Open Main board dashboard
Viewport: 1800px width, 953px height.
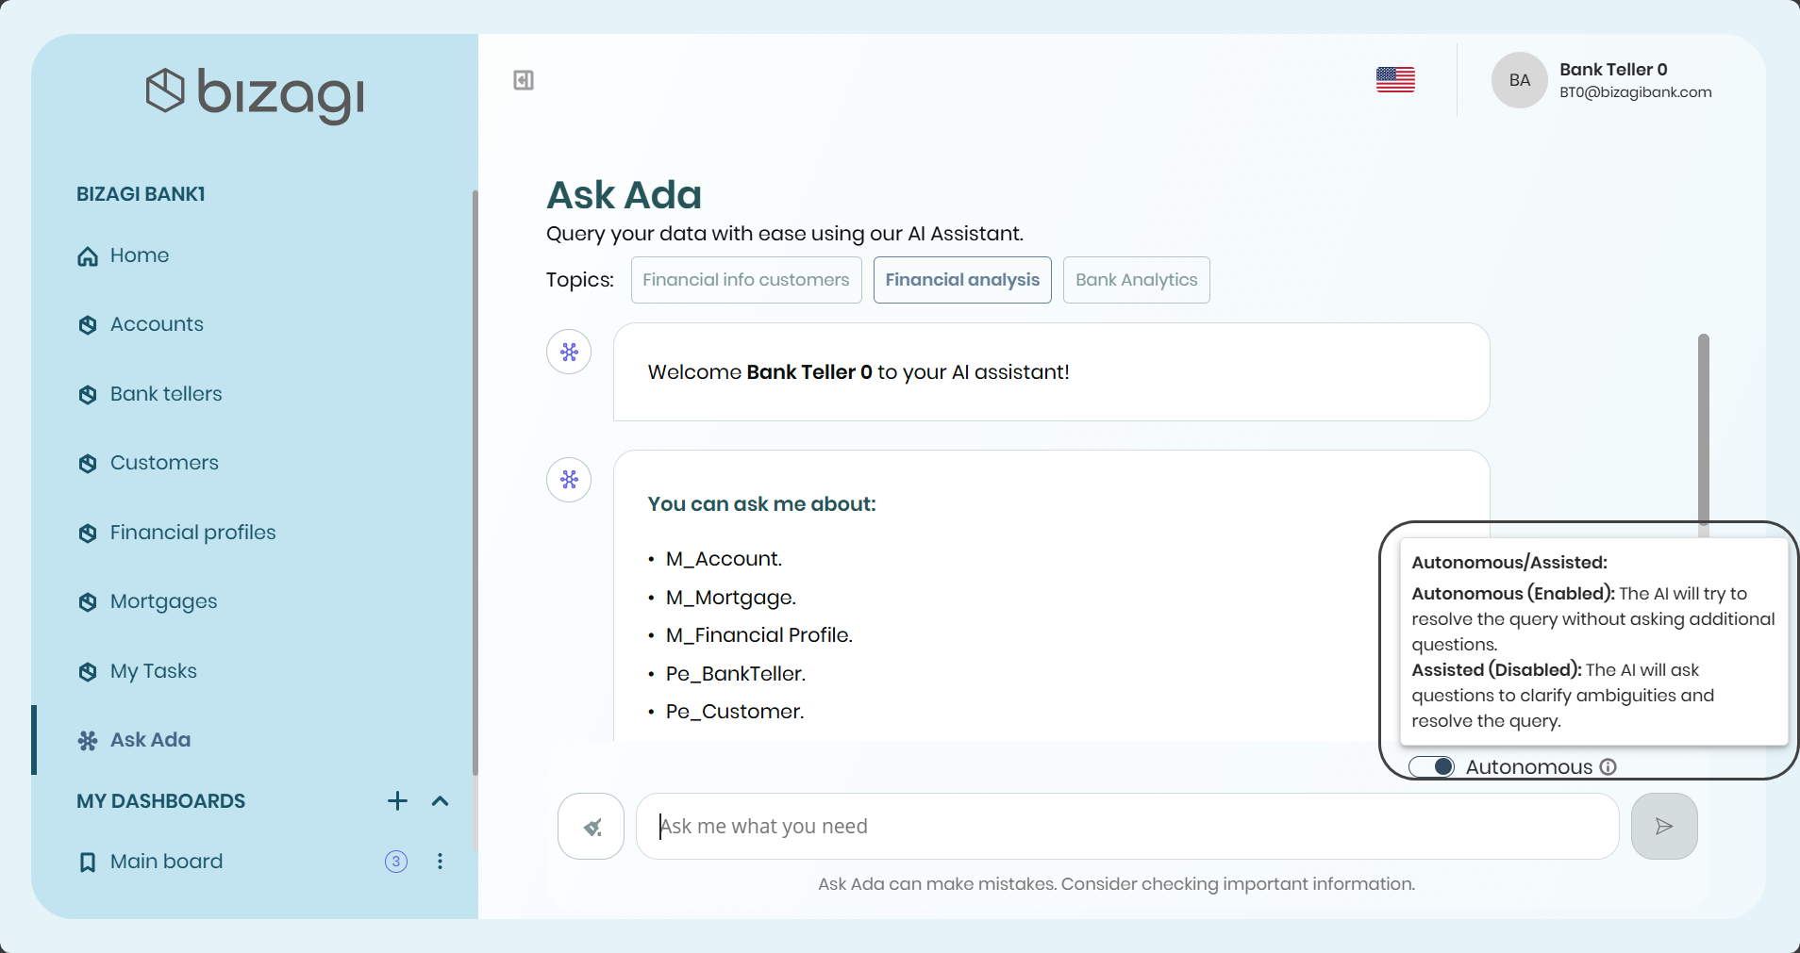(x=166, y=862)
